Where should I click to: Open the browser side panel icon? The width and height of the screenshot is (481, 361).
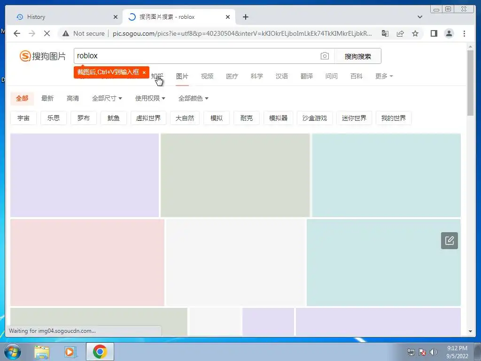click(434, 33)
